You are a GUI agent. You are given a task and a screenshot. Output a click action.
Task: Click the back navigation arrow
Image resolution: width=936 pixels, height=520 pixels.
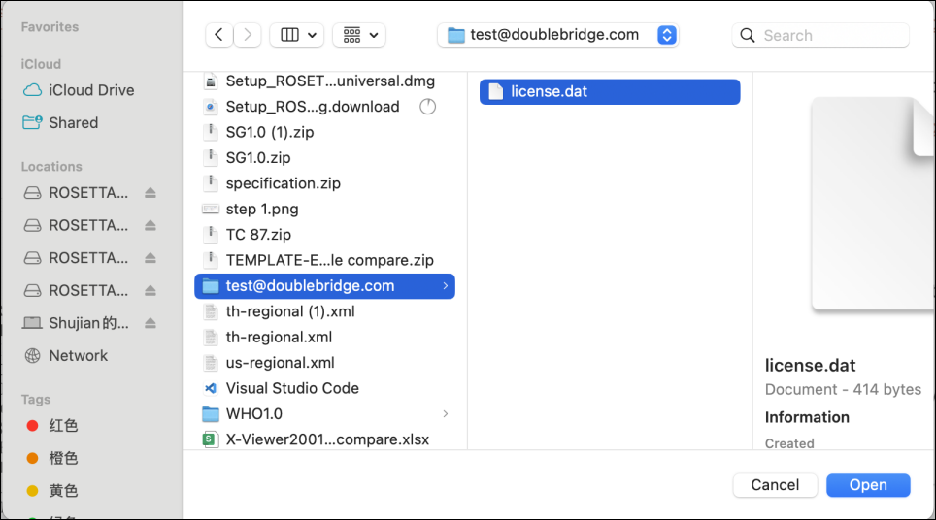click(219, 35)
